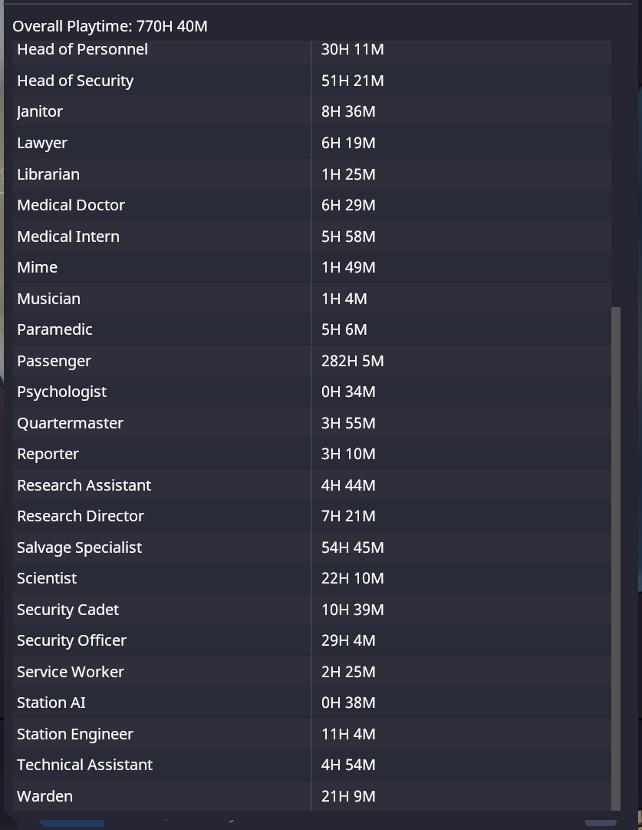Click the Scientist job name

click(47, 578)
